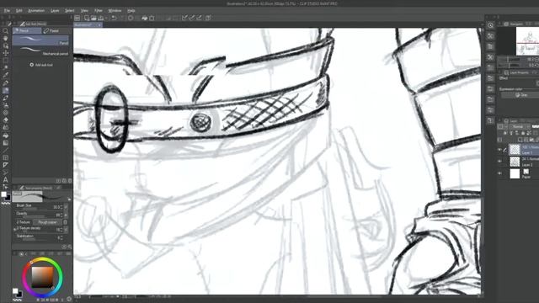Viewport: 539px width, 303px height.
Task: Select the Eraser tool
Action: [6, 120]
